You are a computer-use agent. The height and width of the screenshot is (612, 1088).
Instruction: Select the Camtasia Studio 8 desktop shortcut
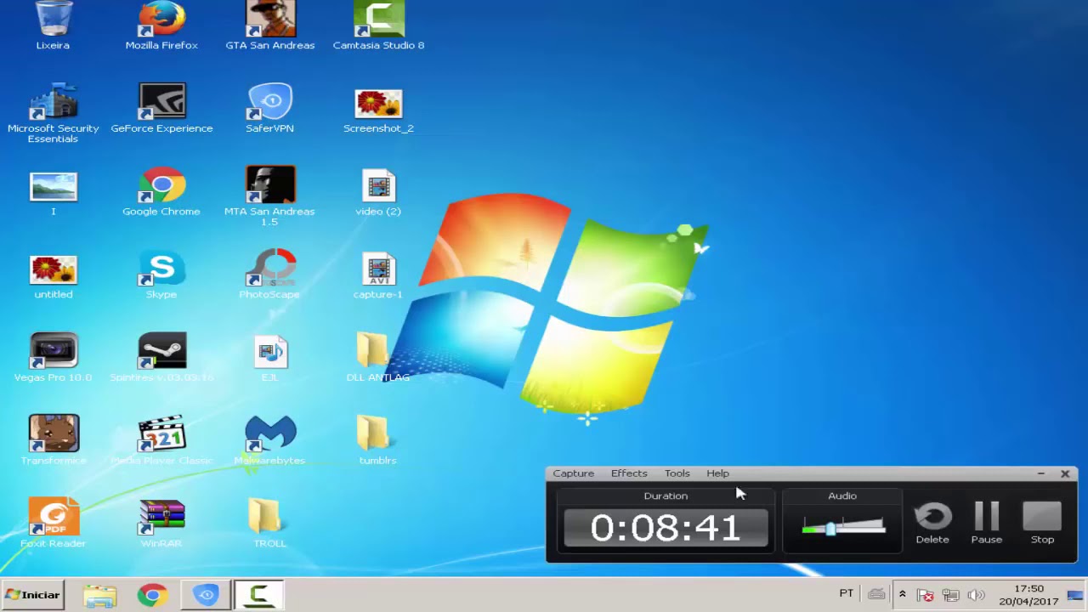coord(378,25)
